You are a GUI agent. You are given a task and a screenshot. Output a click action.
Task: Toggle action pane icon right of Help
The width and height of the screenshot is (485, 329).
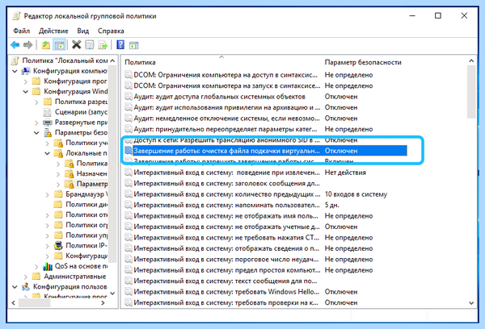[134, 45]
